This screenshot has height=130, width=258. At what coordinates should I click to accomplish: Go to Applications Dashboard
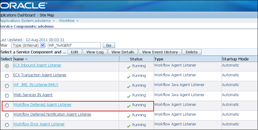point(17,15)
